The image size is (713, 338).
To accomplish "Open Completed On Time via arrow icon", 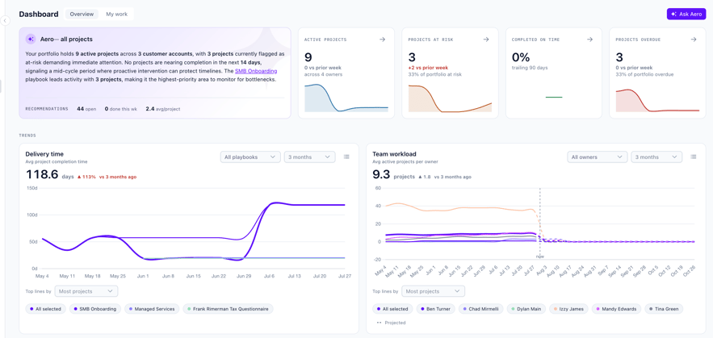I will 589,40.
